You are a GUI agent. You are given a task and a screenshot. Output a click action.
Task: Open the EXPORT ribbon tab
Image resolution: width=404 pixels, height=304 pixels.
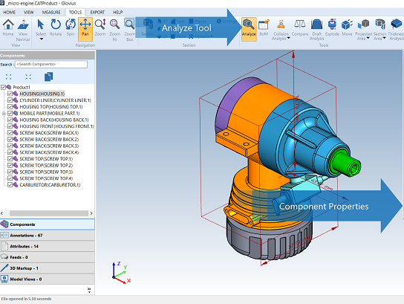coord(97,12)
